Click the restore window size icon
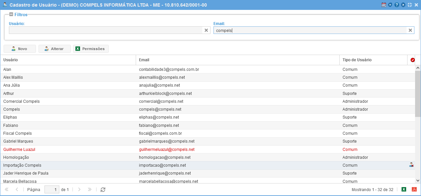Viewport: 421px width, 196px height. [x=410, y=5]
